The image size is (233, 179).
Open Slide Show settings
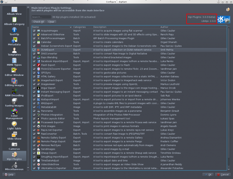(14, 136)
